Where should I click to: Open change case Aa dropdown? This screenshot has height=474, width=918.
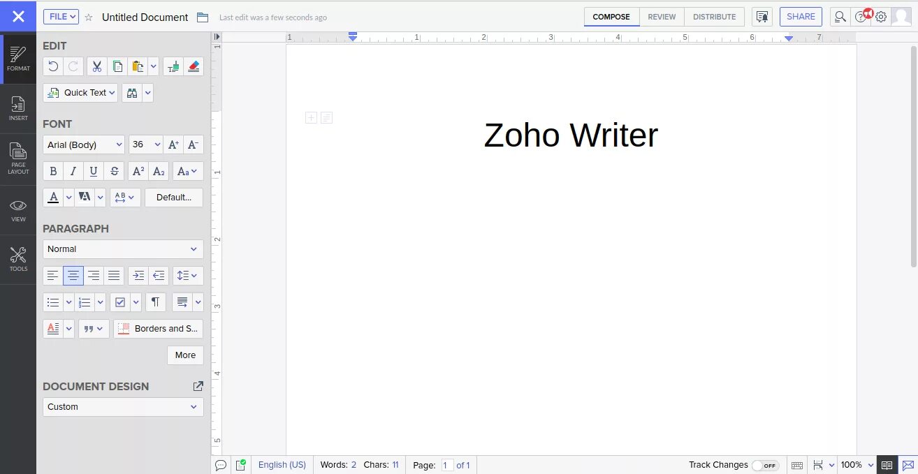pyautogui.click(x=188, y=171)
